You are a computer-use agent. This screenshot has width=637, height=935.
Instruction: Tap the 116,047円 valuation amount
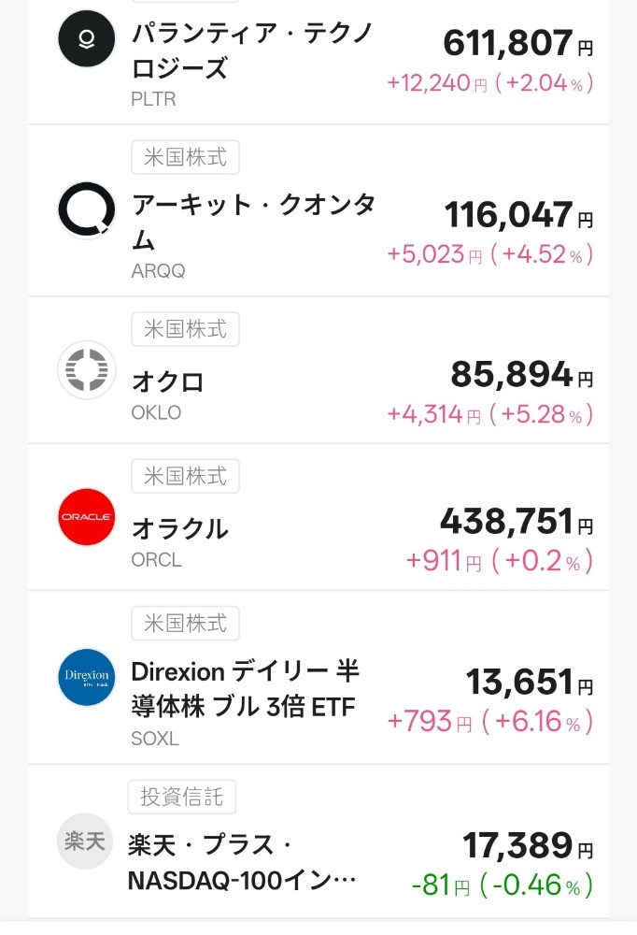(x=517, y=216)
